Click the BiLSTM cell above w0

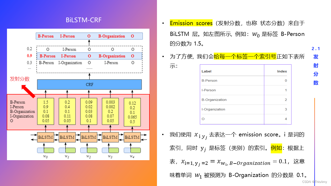click(x=46, y=137)
